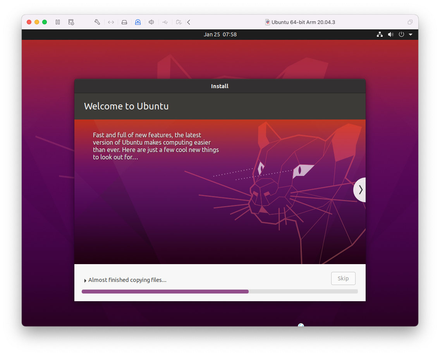Enter full screen using top-right window icon

[410, 22]
